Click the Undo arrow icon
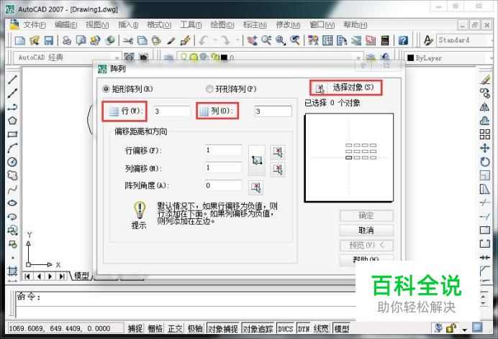 pyautogui.click(x=204, y=40)
